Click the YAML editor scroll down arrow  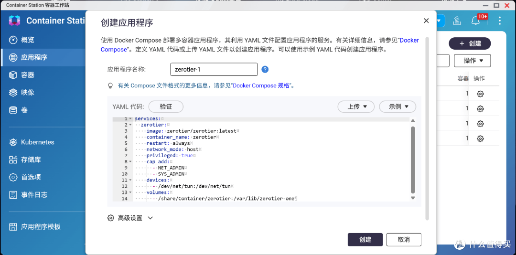(413, 197)
